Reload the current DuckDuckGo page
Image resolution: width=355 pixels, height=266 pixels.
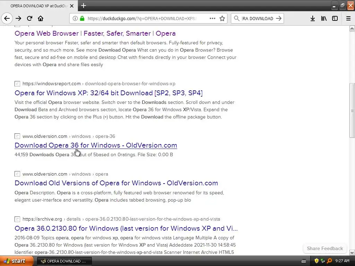pyautogui.click(x=29, y=18)
